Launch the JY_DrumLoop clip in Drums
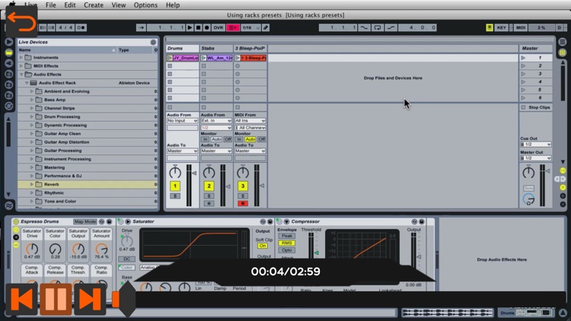 (x=170, y=58)
